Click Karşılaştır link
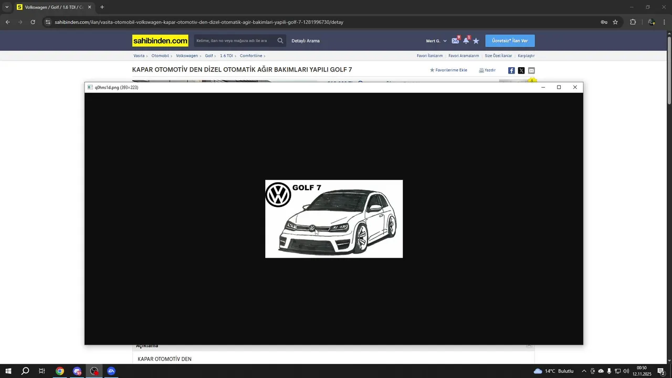 pyautogui.click(x=526, y=56)
